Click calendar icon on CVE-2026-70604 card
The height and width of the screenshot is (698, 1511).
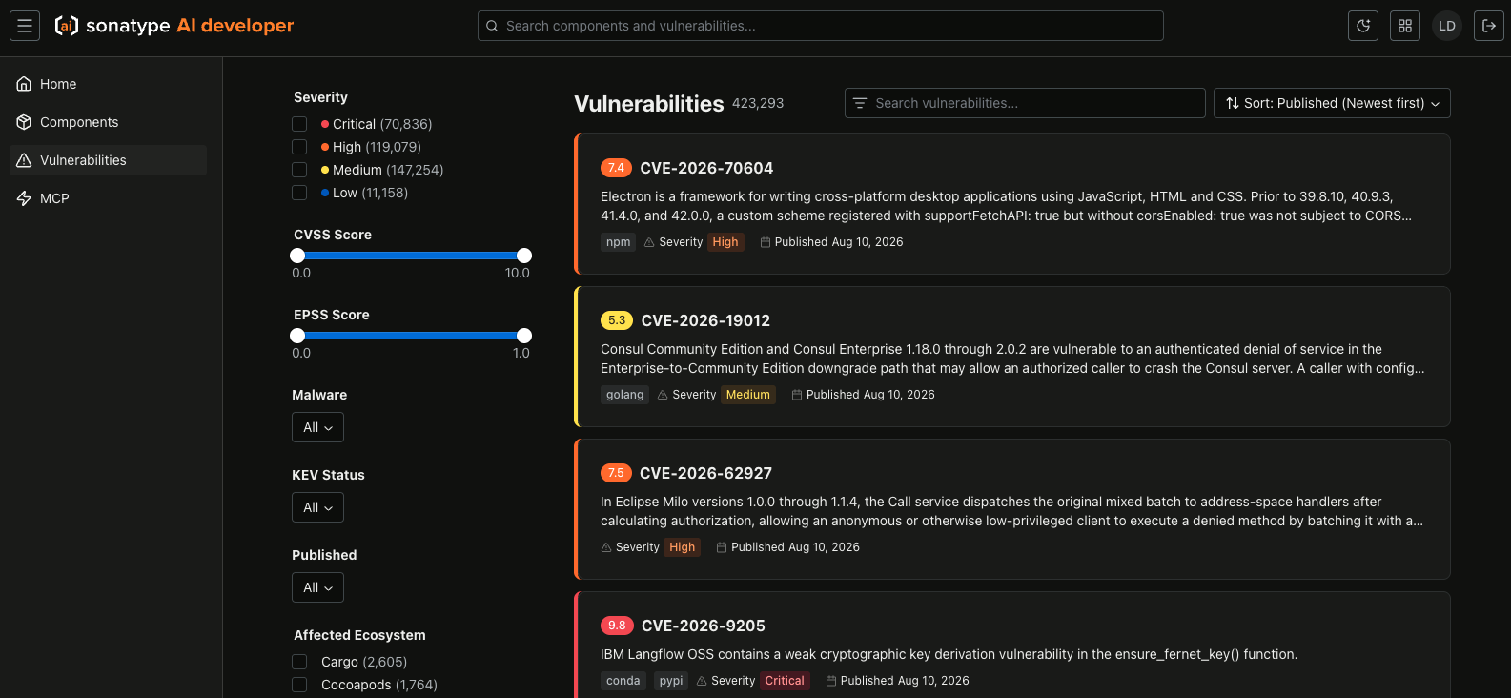766,242
